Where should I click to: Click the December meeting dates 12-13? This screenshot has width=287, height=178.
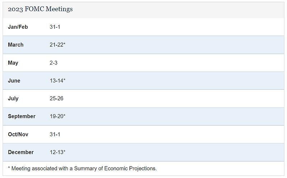point(57,152)
